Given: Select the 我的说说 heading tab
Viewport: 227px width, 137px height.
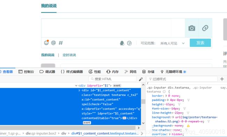Looking at the screenshot, I should 49,6.
